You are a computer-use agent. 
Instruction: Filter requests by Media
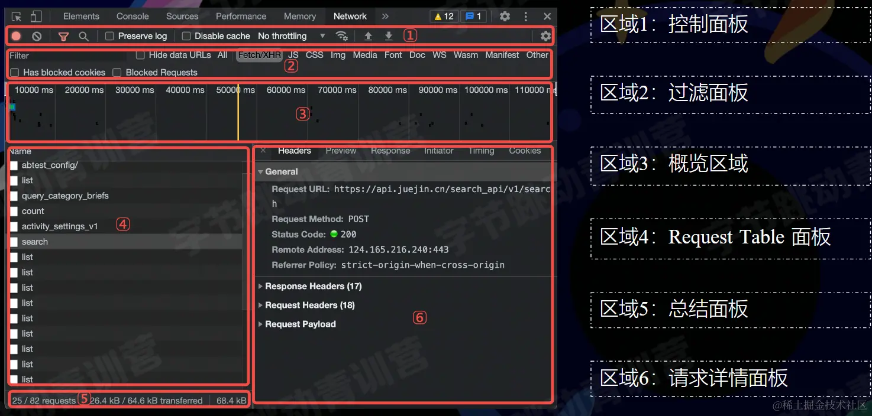365,55
